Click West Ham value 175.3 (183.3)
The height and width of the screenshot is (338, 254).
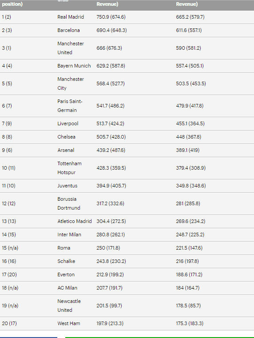pos(190,323)
